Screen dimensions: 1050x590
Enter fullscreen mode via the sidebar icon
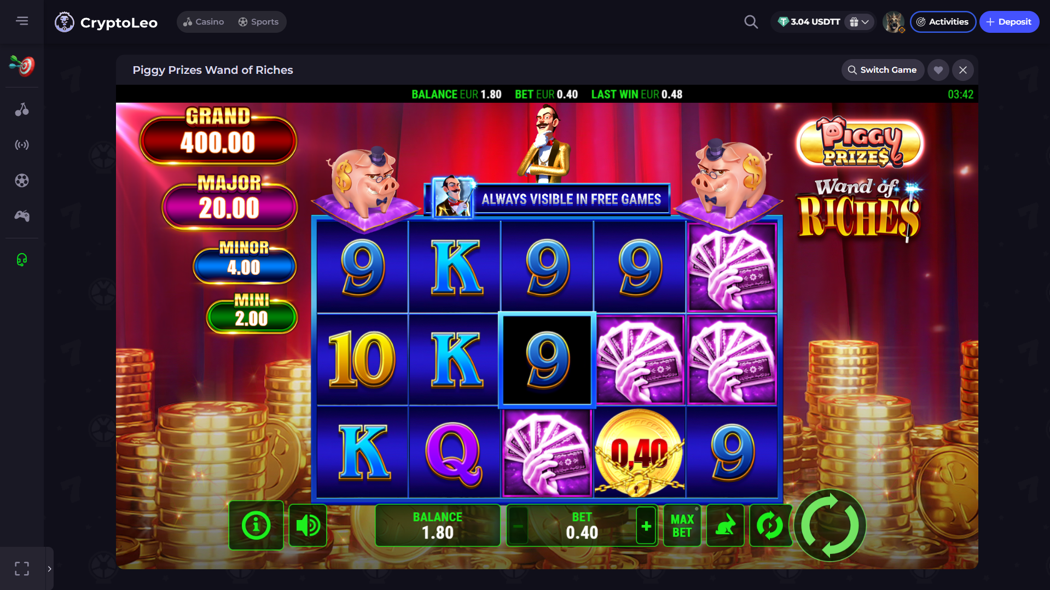click(22, 569)
